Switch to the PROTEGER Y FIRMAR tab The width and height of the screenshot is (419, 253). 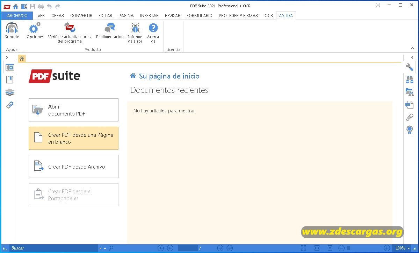click(x=238, y=15)
